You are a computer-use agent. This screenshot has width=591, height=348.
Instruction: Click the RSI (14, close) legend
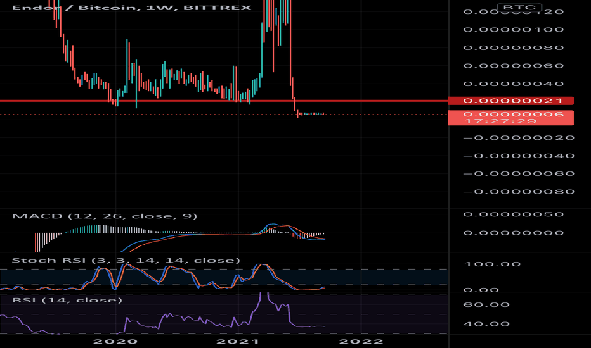pos(67,300)
